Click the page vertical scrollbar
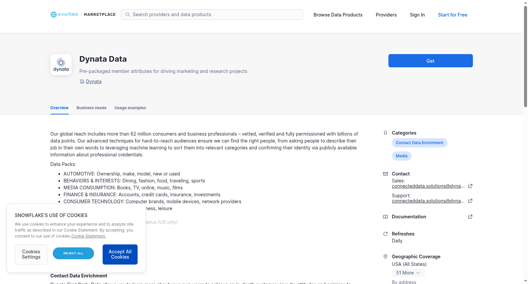The image size is (528, 284). [x=525, y=56]
